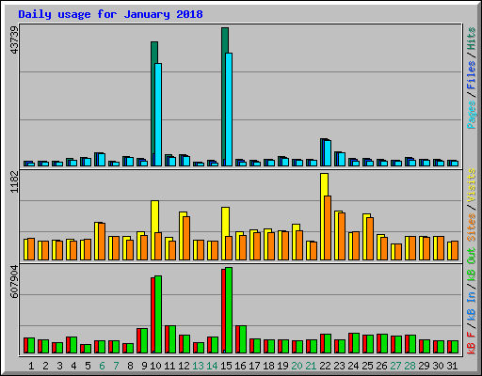Select the cyan Pages bar for day 10

pyautogui.click(x=158, y=115)
